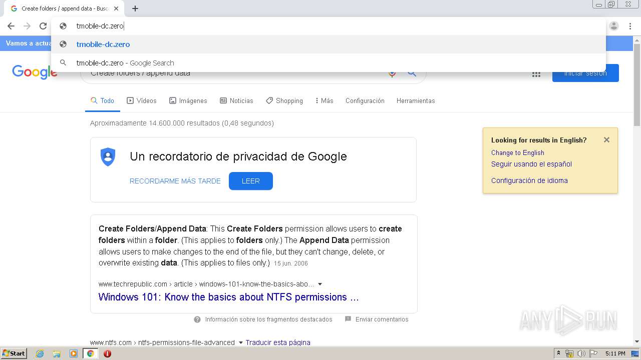
Task: Dismiss the 'Looking for results in English?' box
Action: coord(606,140)
